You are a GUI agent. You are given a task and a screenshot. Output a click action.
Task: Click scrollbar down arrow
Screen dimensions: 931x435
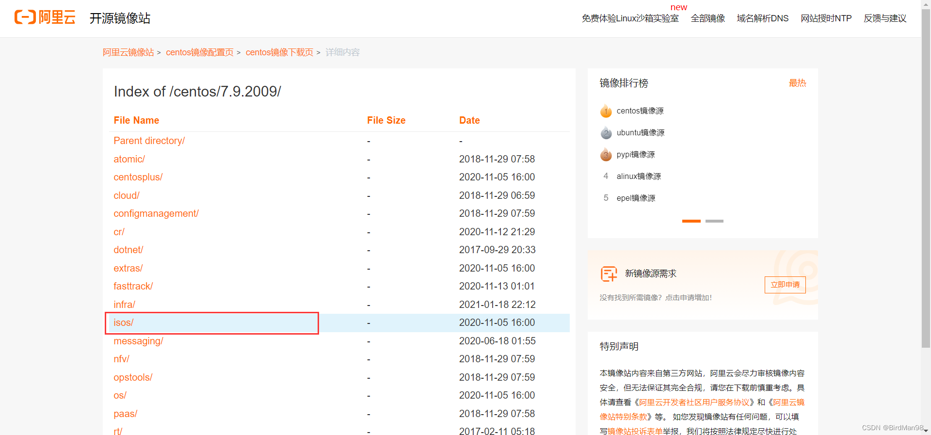[926, 431]
